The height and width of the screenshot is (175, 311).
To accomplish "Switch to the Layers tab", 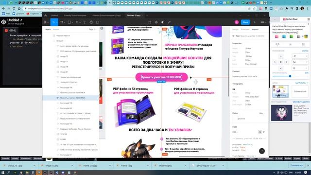I will (48, 29).
